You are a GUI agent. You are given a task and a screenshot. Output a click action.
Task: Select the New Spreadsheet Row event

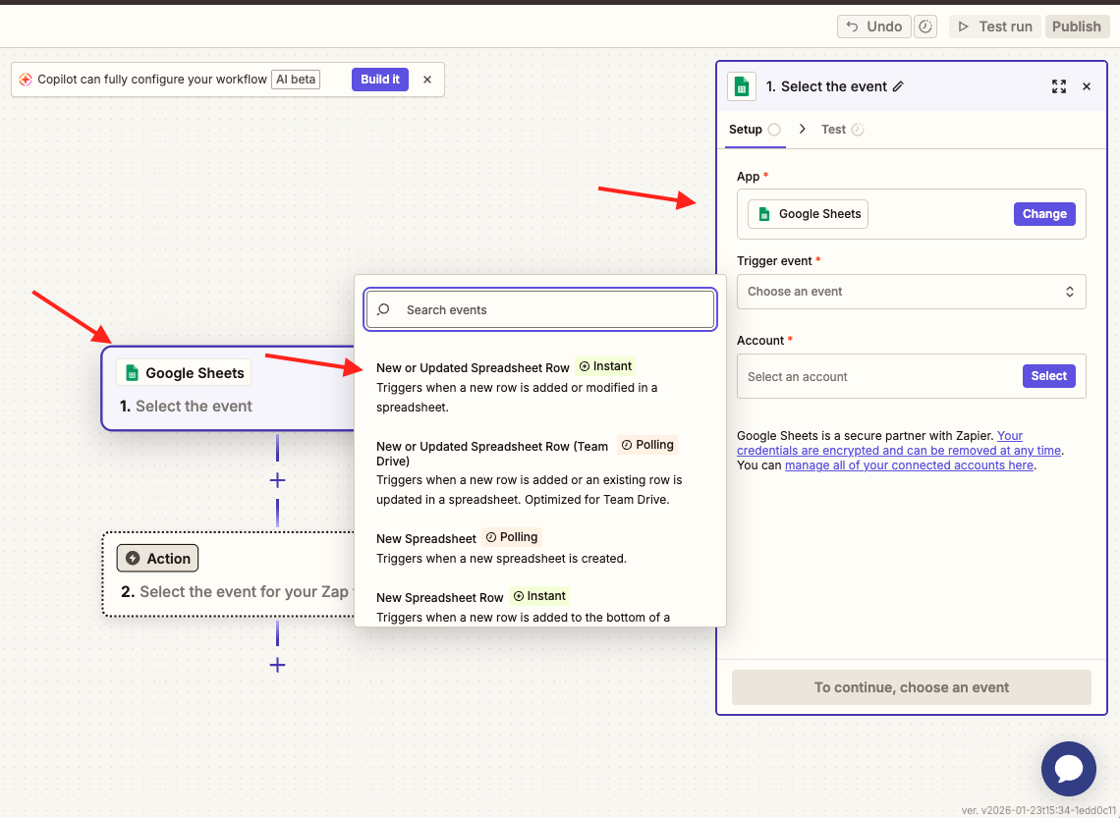[x=540, y=606]
